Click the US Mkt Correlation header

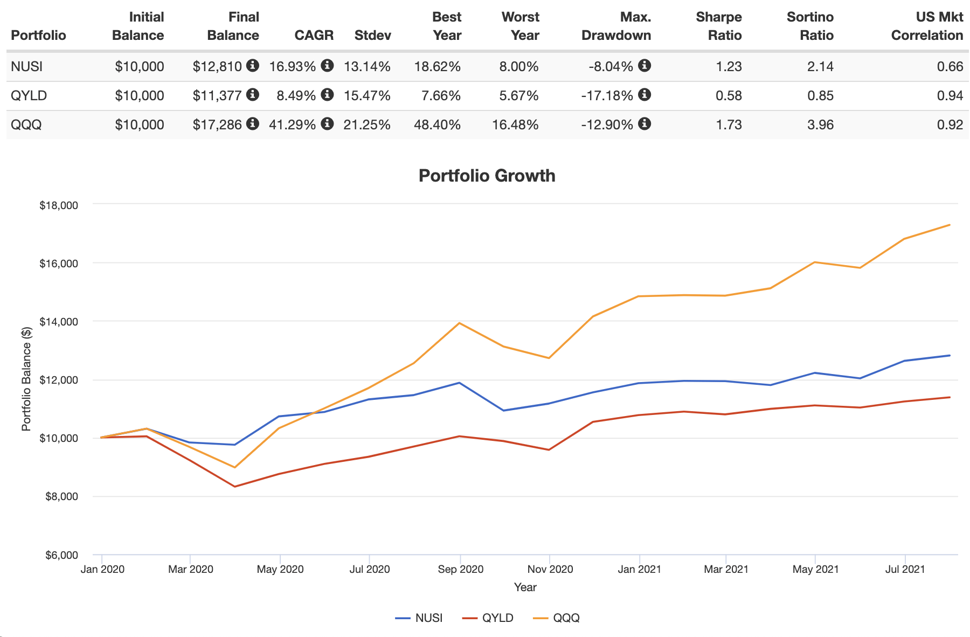pos(927,26)
